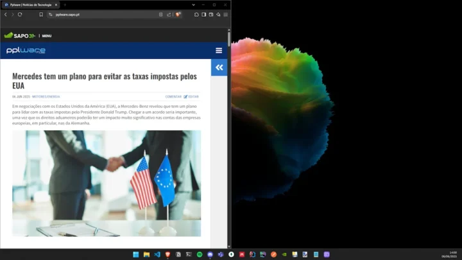Image resolution: width=462 pixels, height=260 pixels.
Task: Open the Pplware hamburger menu
Action: tap(219, 51)
